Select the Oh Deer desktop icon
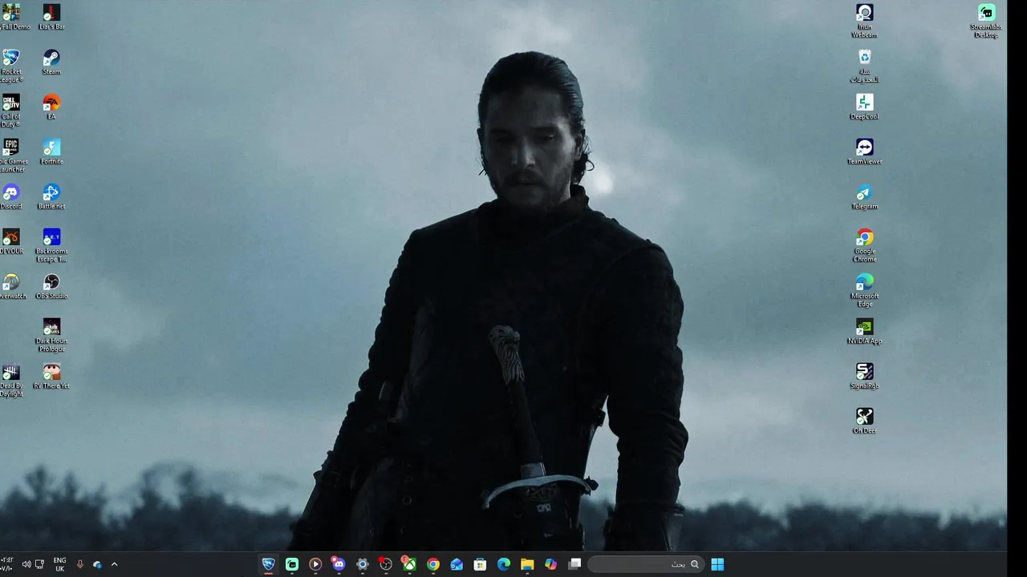Image resolution: width=1027 pixels, height=577 pixels. coord(864,422)
